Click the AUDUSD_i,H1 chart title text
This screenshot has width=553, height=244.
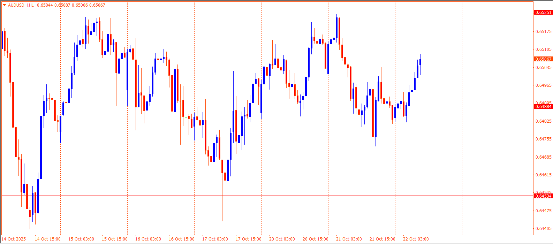click(x=21, y=5)
